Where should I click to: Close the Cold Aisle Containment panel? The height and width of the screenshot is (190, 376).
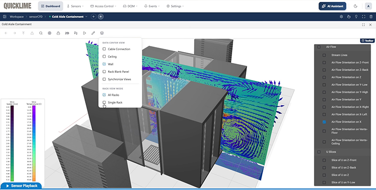pyautogui.click(x=370, y=25)
